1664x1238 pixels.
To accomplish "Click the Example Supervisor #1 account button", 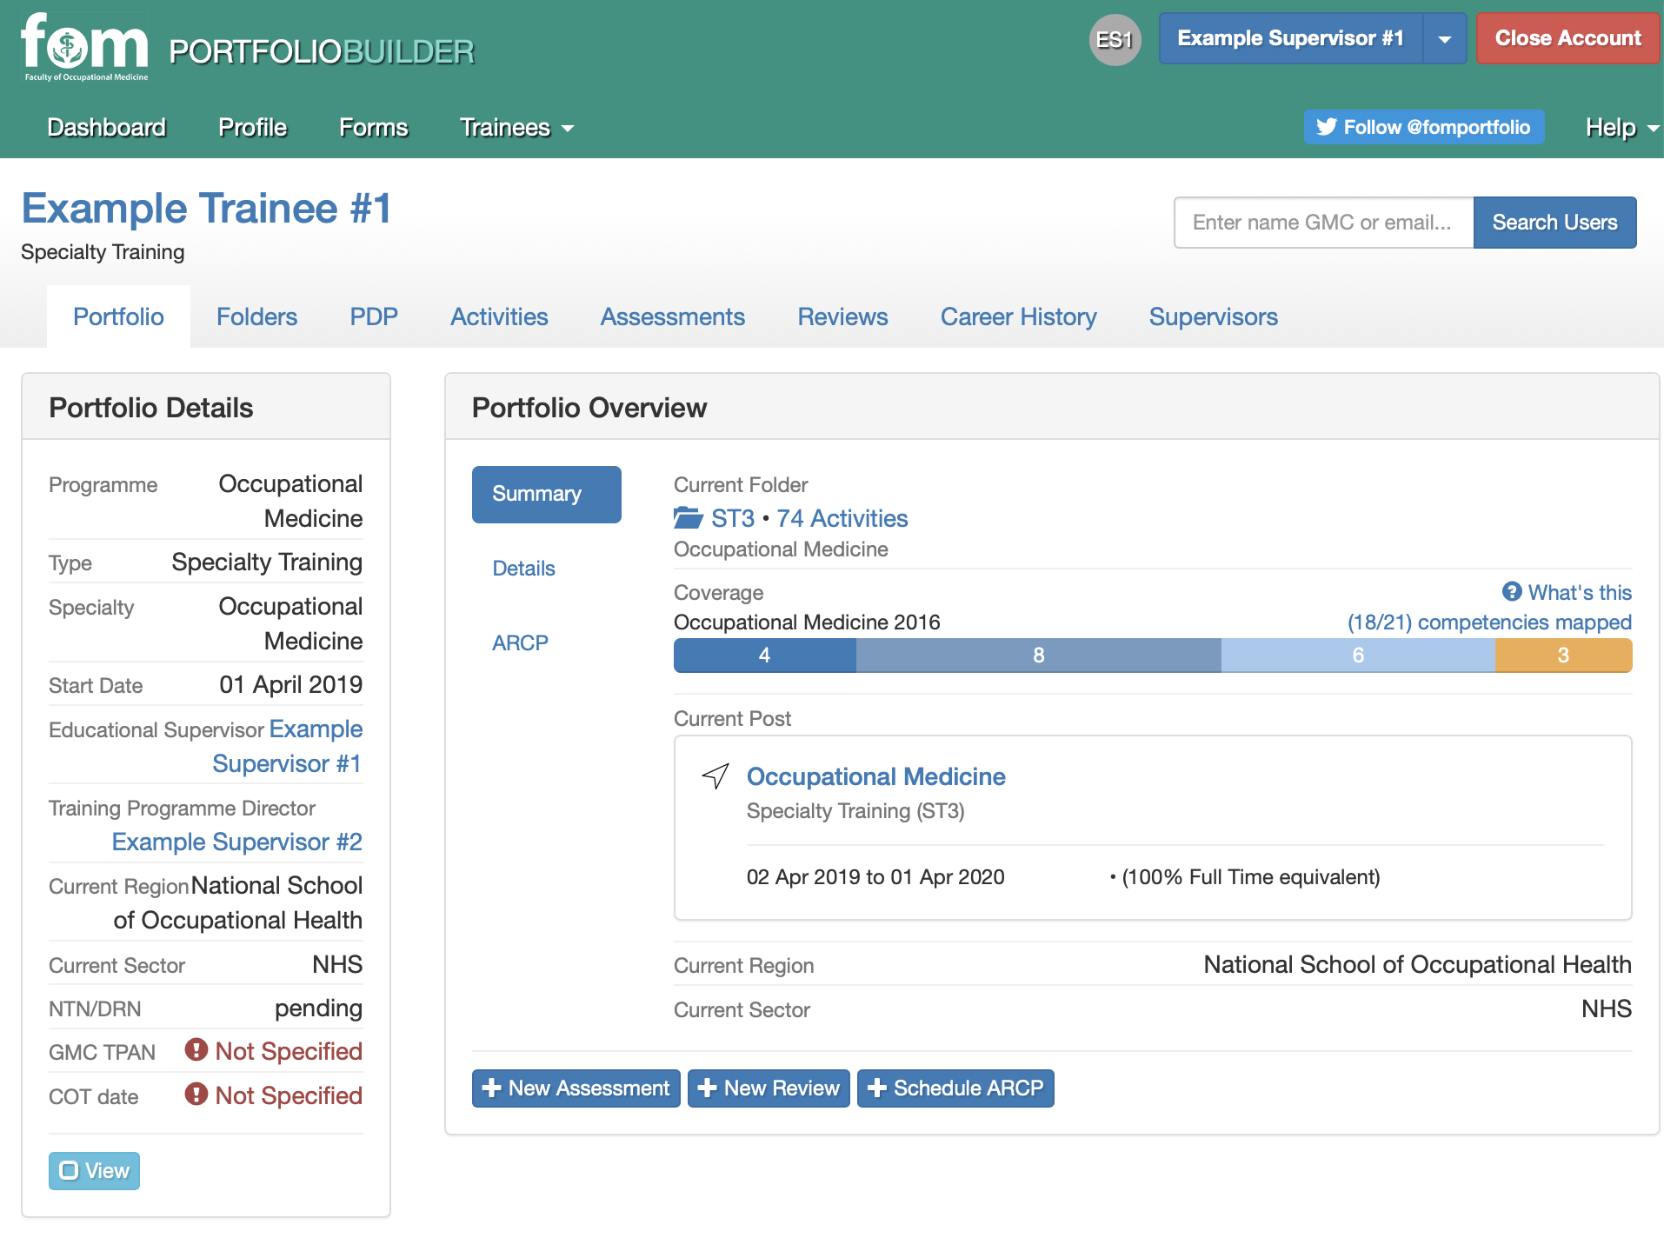I will (x=1290, y=39).
